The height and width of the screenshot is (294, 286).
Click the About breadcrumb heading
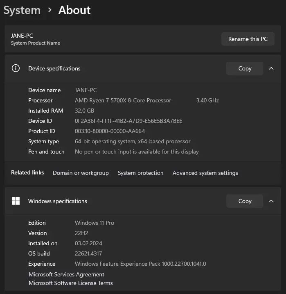tap(74, 10)
